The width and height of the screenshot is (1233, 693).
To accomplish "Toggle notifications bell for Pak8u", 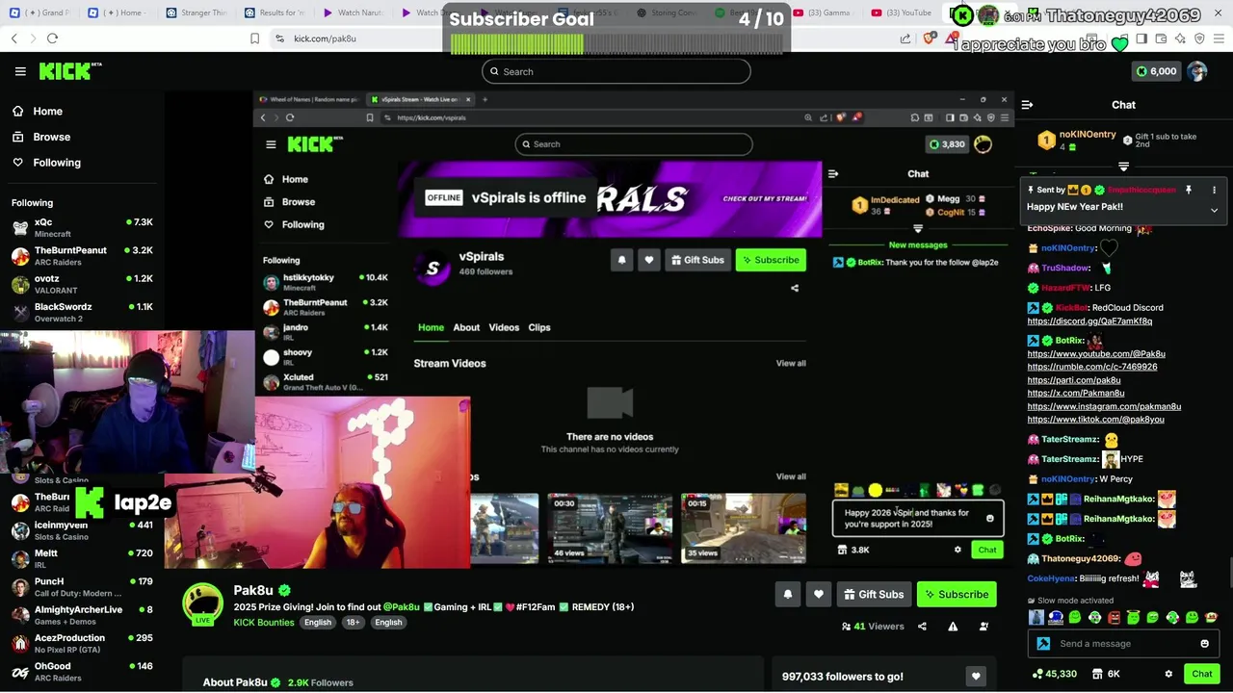I will point(788,595).
